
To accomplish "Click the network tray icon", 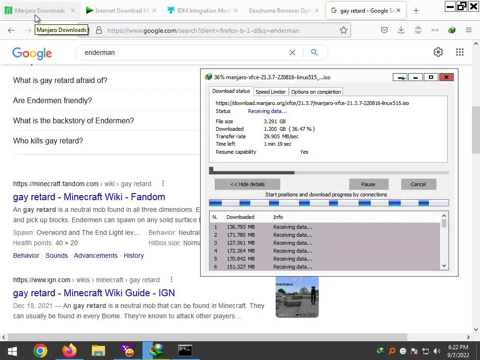I will pos(426,351).
